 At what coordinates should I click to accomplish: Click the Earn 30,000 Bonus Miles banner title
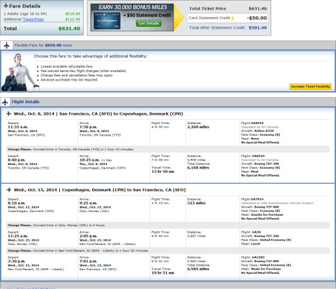tap(133, 7)
